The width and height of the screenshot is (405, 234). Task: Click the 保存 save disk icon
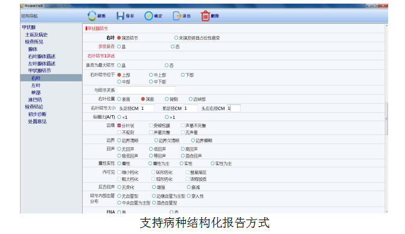(x=120, y=16)
